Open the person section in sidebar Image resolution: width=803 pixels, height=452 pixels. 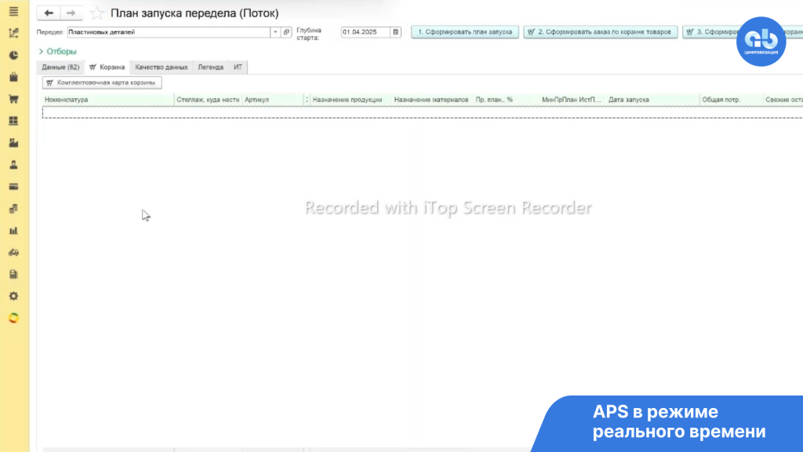coord(14,165)
